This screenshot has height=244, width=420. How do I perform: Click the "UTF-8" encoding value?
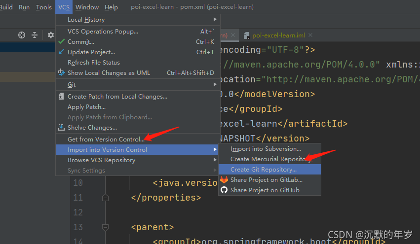coord(286,50)
